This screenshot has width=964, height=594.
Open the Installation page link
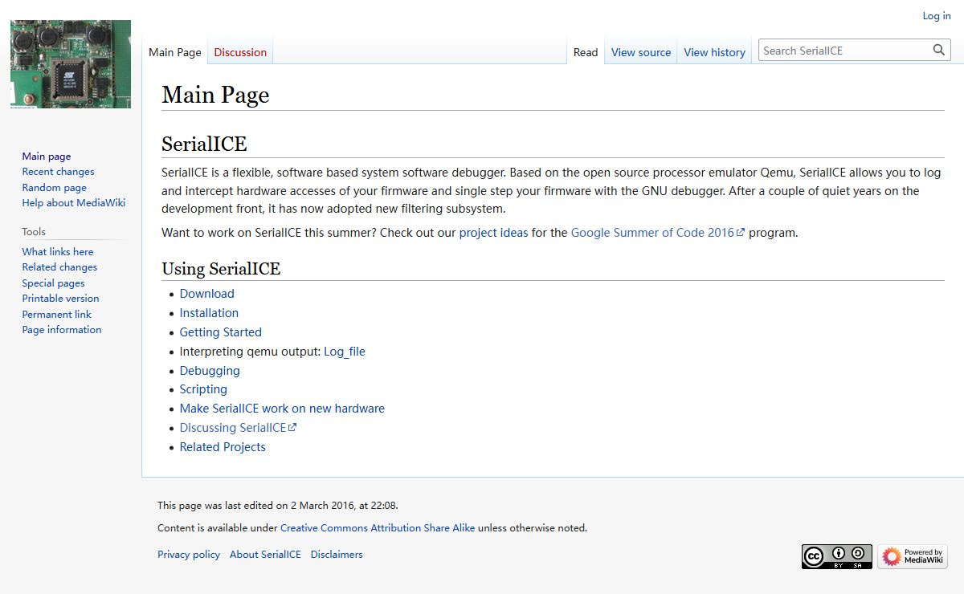tap(209, 313)
